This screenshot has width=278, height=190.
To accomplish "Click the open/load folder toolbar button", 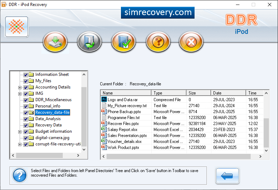I will click(x=89, y=42).
